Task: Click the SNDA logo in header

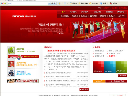Action: (24, 16)
